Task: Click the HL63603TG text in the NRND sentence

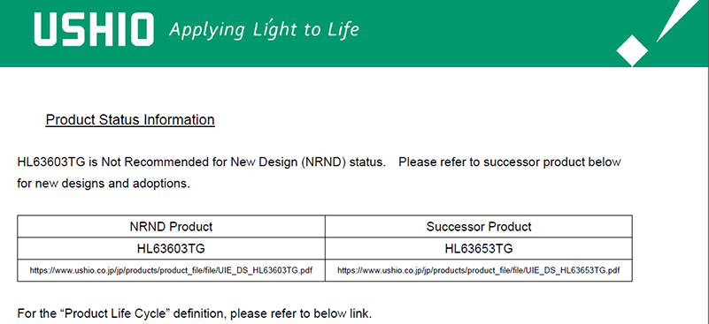Action: pyautogui.click(x=51, y=162)
